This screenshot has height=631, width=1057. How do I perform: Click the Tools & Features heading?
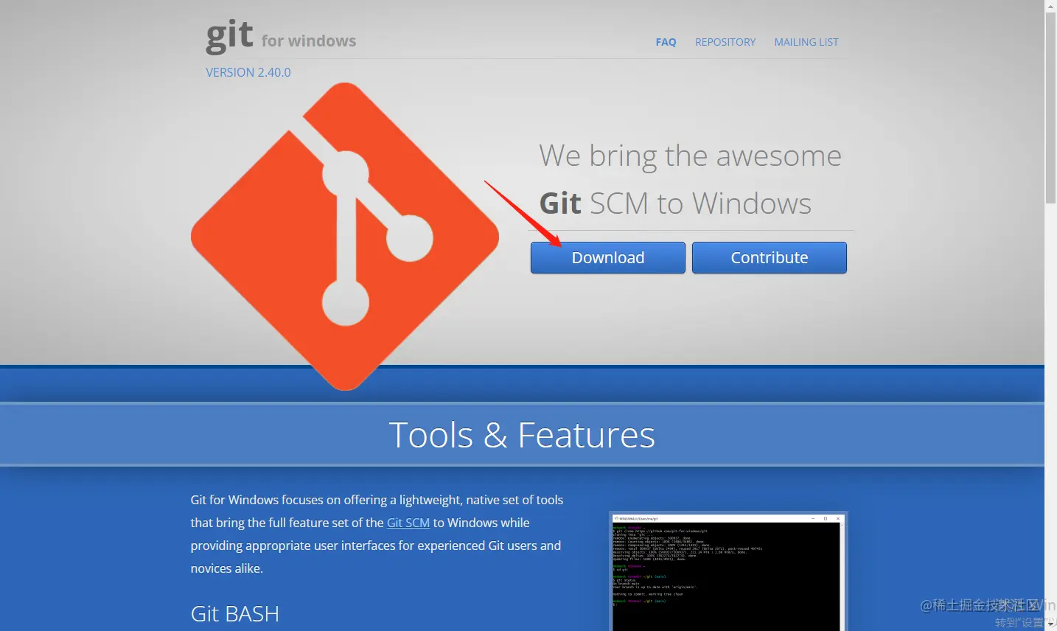click(522, 435)
